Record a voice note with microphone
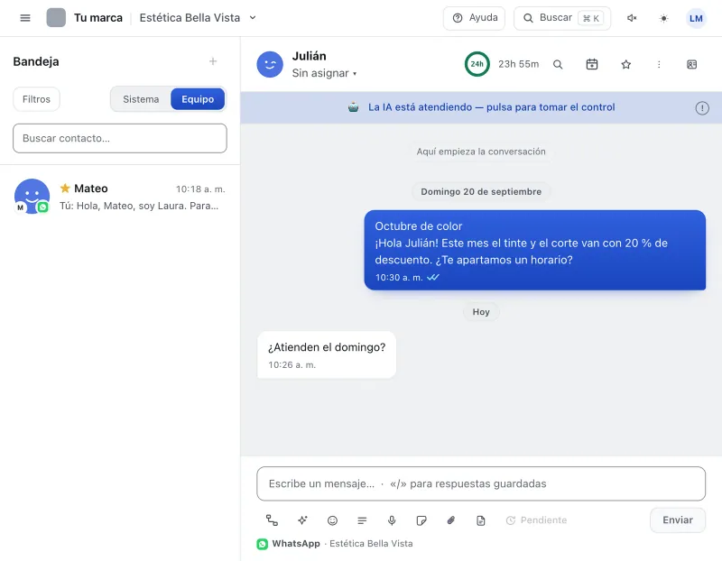The image size is (722, 561). pyautogui.click(x=392, y=520)
